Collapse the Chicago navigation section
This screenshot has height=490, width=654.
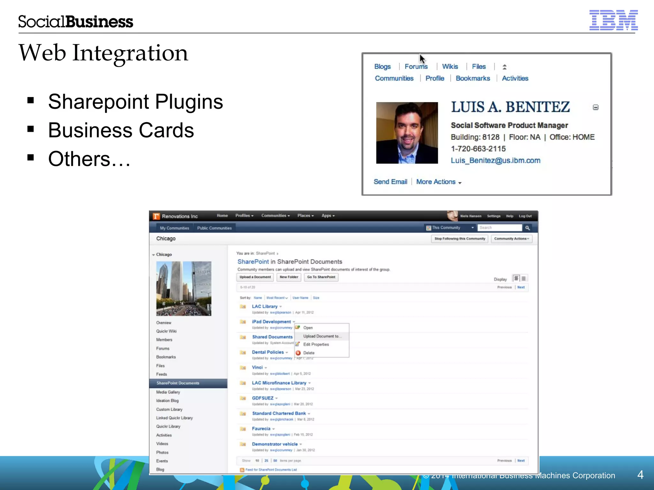click(154, 255)
